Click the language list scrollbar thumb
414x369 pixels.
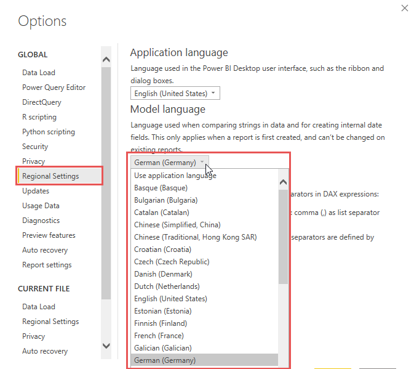click(x=283, y=237)
